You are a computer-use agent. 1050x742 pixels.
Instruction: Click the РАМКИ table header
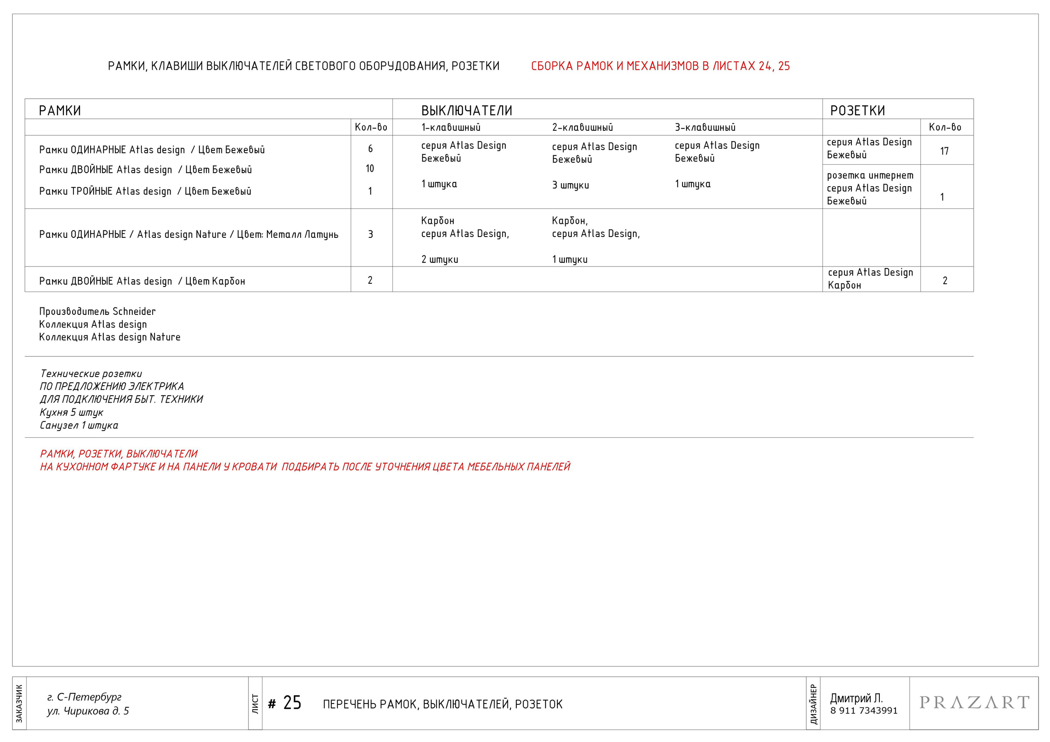tap(60, 111)
